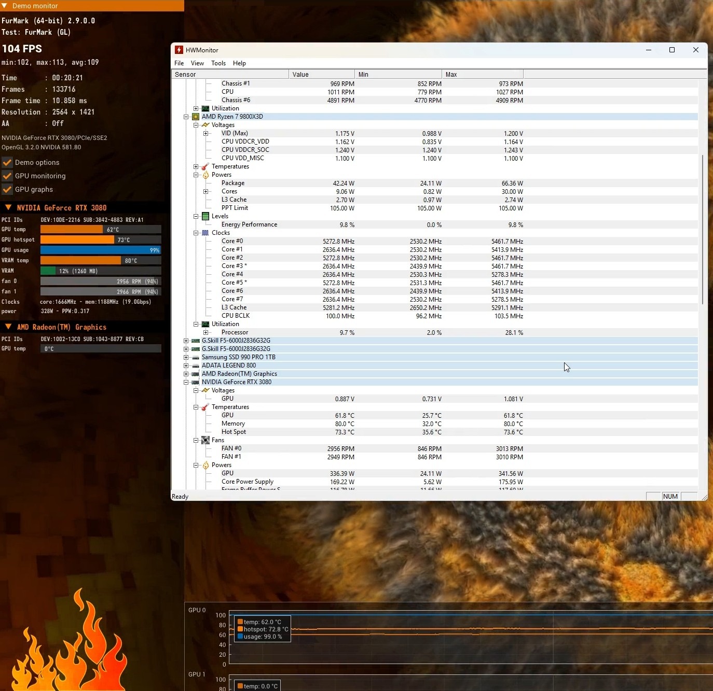Click the VRAM temp 80°C bar in FurMark
The image size is (713, 691).
click(101, 260)
